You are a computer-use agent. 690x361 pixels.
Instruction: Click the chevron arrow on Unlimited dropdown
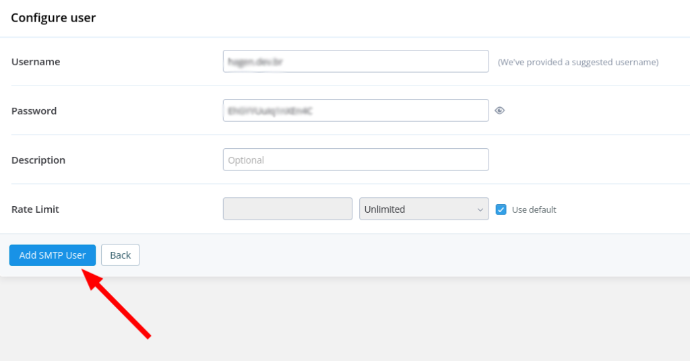(480, 209)
